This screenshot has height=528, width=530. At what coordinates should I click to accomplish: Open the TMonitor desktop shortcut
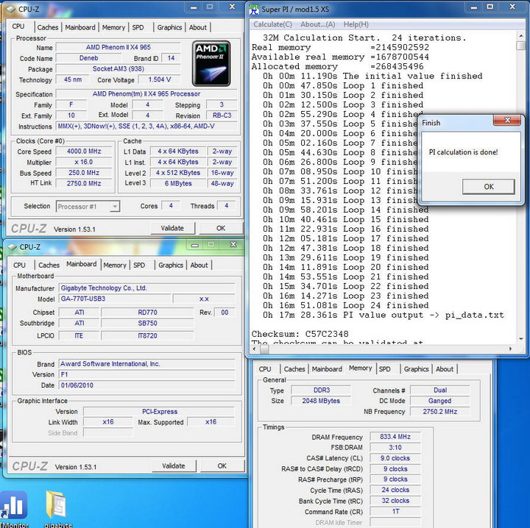pos(14,510)
